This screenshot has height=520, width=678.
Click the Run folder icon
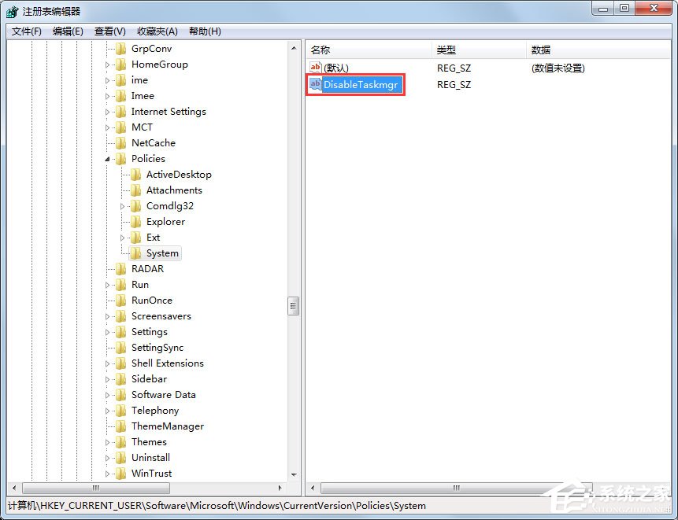(x=121, y=285)
